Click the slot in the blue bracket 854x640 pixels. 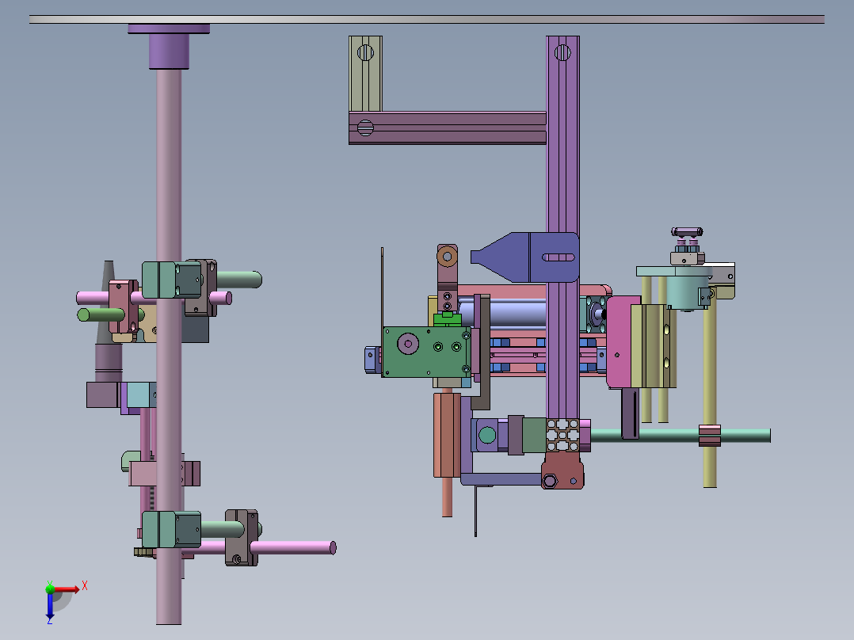(x=559, y=257)
